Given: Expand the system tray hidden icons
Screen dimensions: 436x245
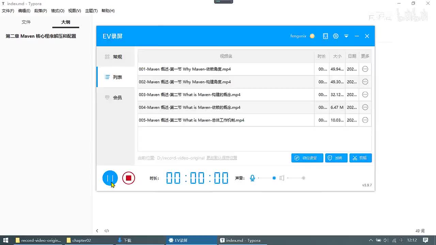Looking at the screenshot, I should (x=371, y=240).
